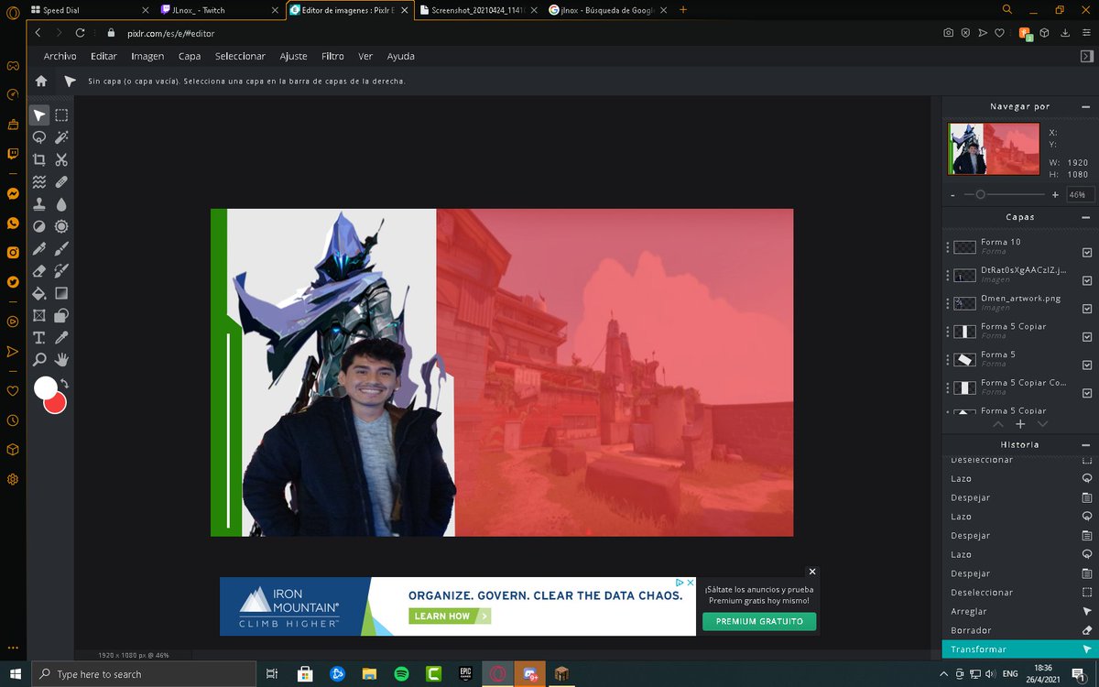Collapse the Historia panel
This screenshot has width=1099, height=687.
pyautogui.click(x=1086, y=444)
